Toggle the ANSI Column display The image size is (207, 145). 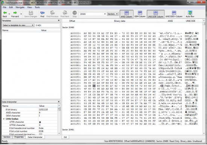pos(126,14)
